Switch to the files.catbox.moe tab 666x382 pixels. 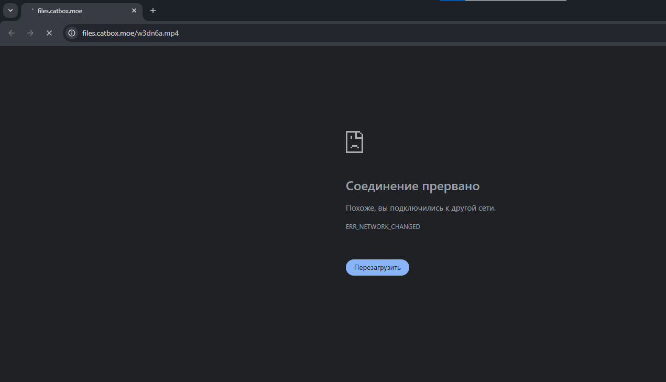79,11
